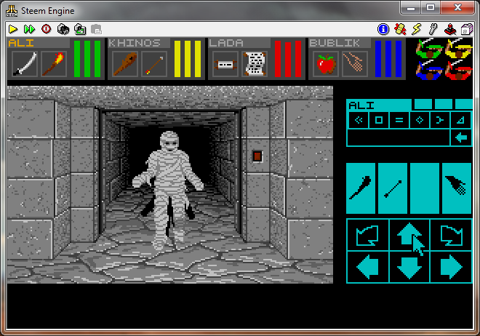This screenshot has height=336, width=480.
Task: Open the memory snapshot chip icon
Action: [63, 29]
